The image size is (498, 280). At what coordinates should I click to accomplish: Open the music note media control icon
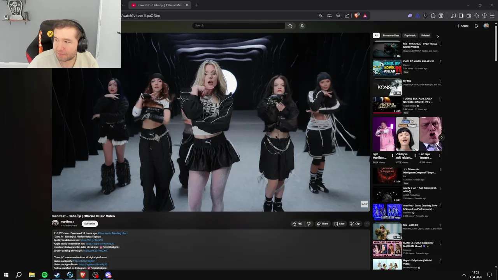[453, 16]
